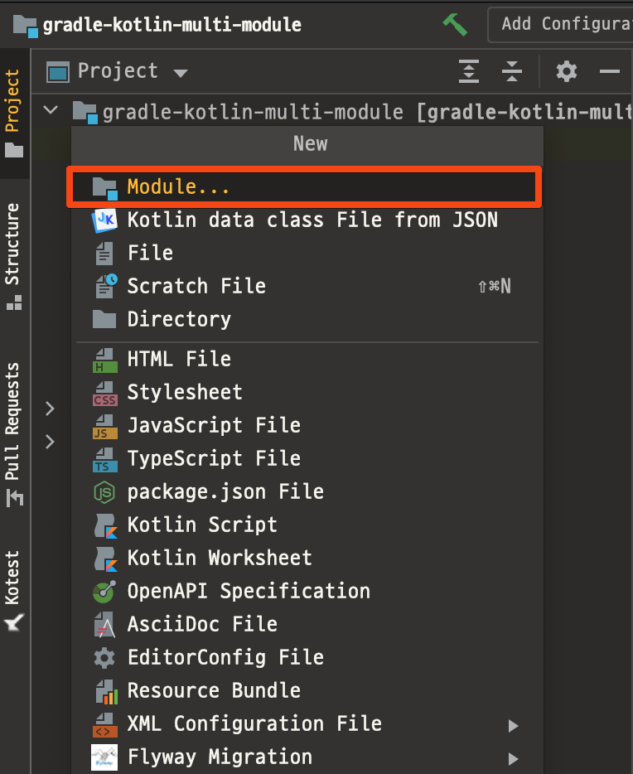Open the Pull Requests side tab
This screenshot has height=774, width=633.
pos(12,434)
